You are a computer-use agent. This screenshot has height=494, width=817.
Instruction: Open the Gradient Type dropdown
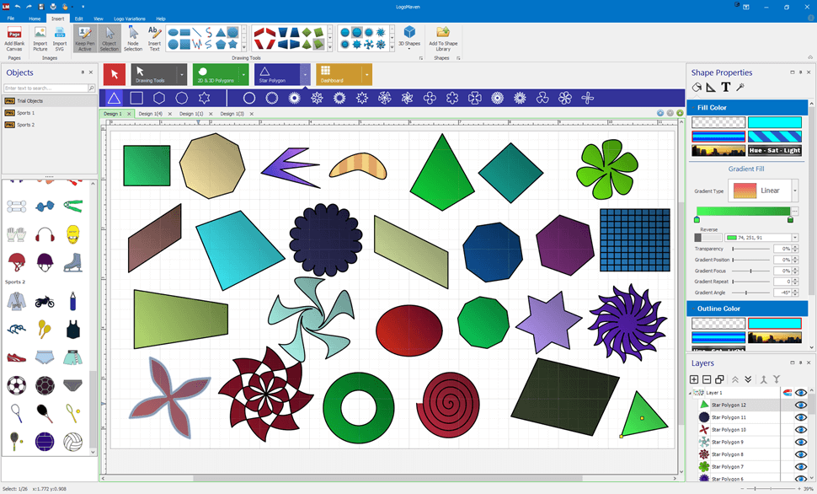click(x=794, y=191)
